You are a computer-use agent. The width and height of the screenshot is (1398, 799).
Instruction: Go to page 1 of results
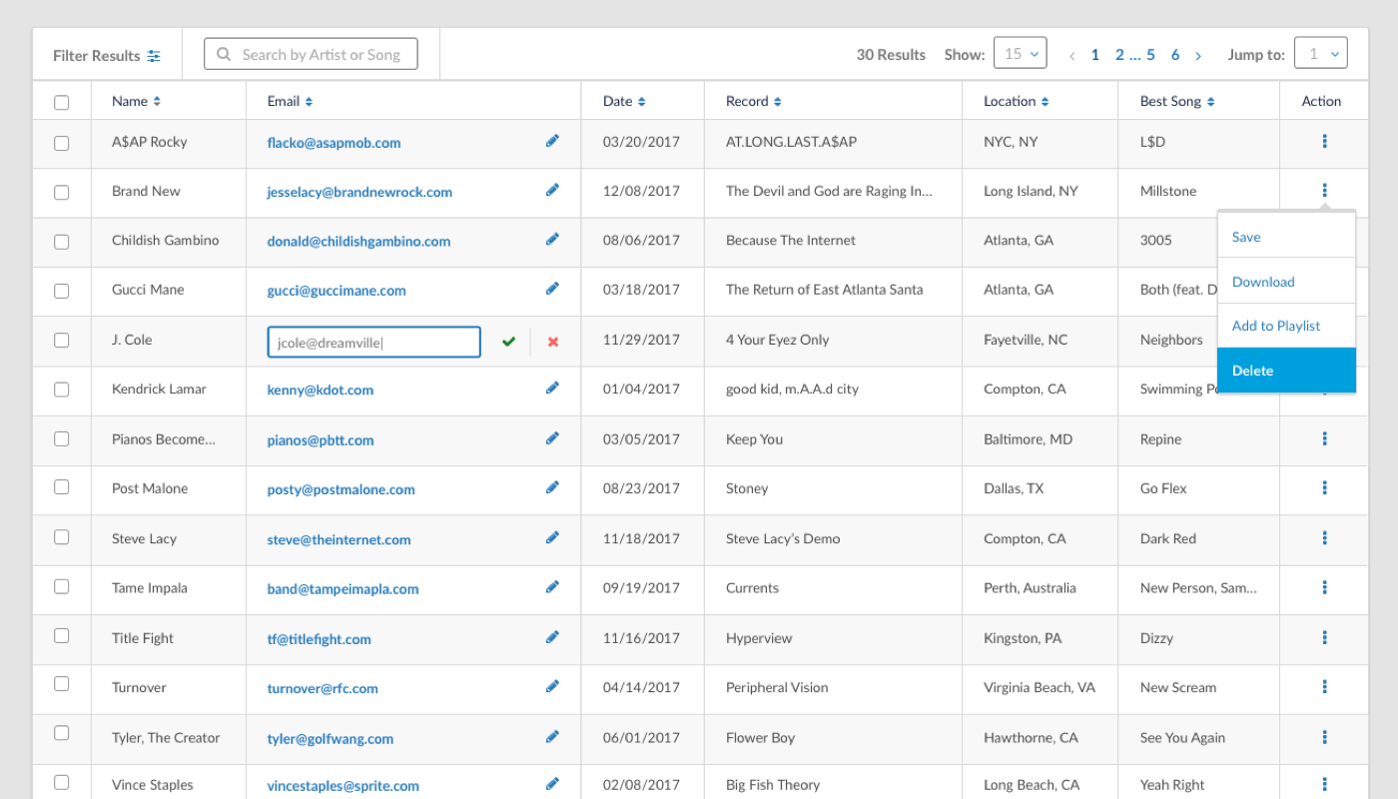click(1094, 55)
